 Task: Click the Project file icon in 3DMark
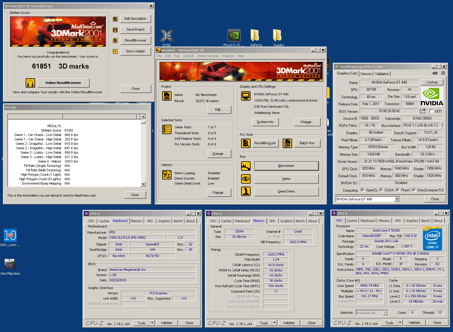coord(167,96)
